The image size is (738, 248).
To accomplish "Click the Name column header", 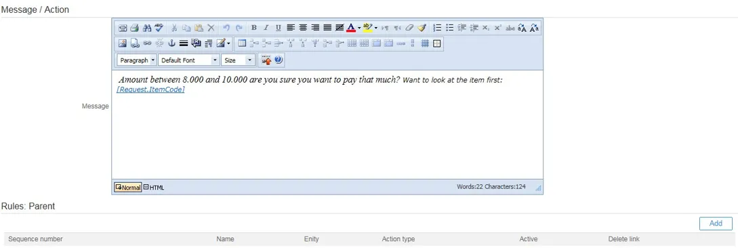I will [225, 239].
